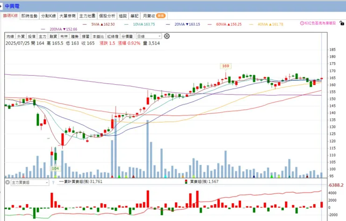Screen dimensions: 346x221
Task: Click the 6388.2 axis value
Action: [336, 185]
